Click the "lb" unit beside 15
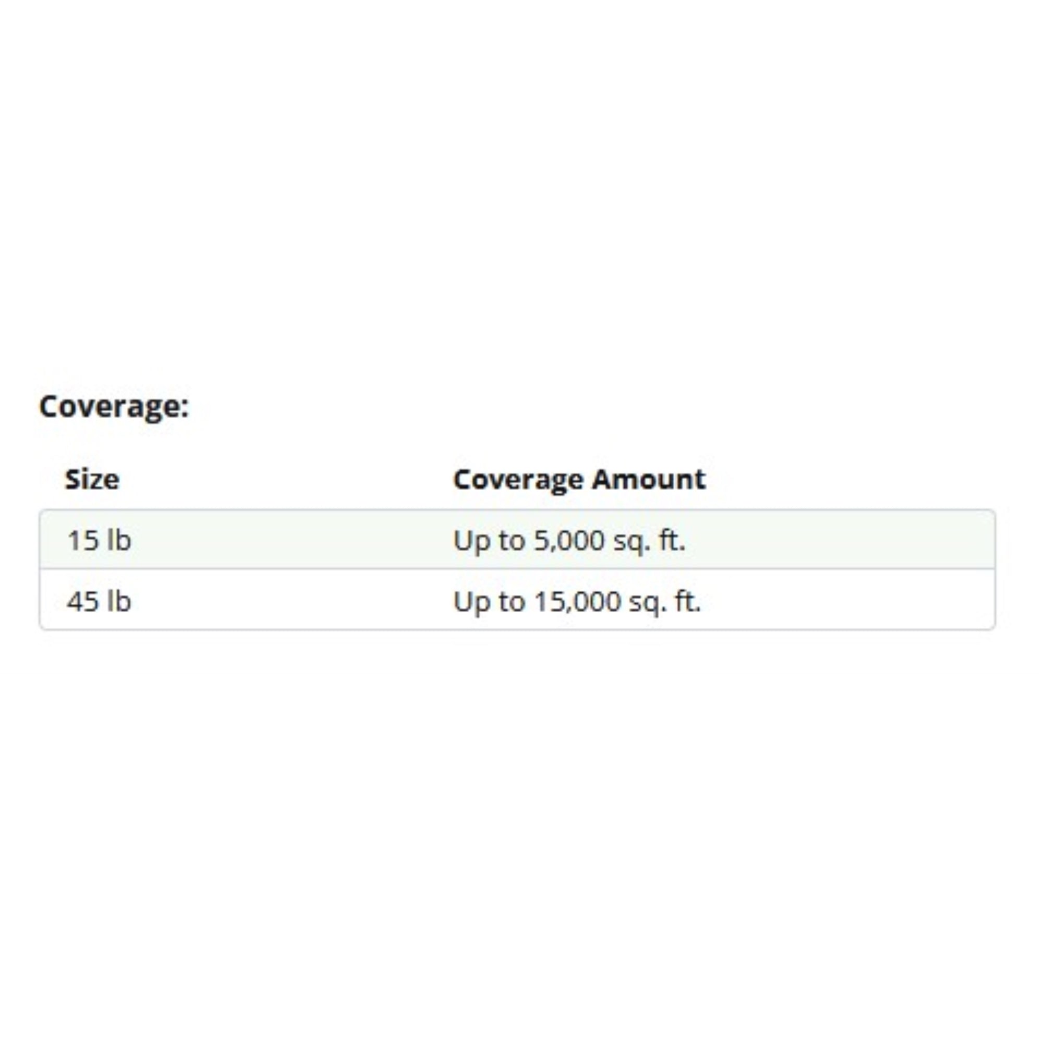Screen dimensions: 1043x1043 [119, 540]
